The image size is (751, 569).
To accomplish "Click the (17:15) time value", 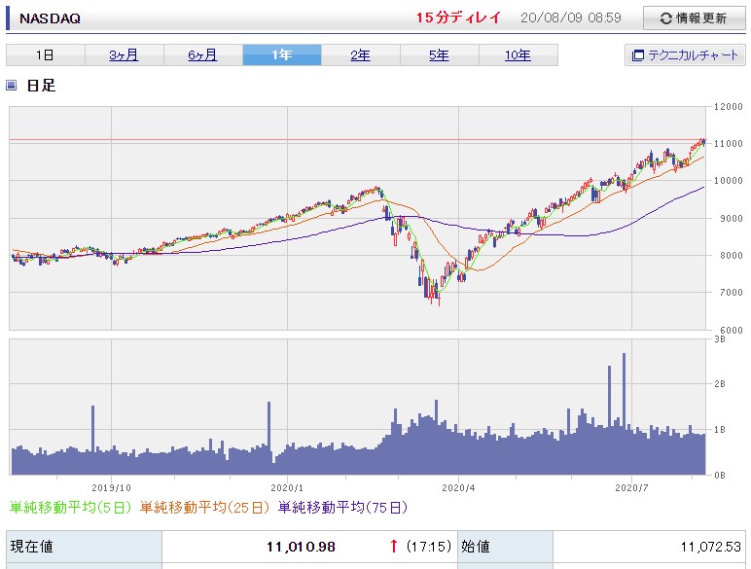I will tap(429, 546).
